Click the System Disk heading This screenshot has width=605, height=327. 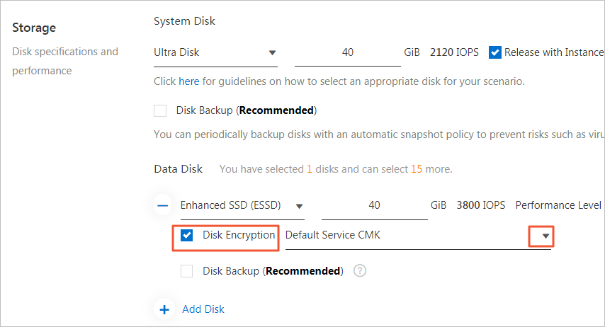[184, 21]
